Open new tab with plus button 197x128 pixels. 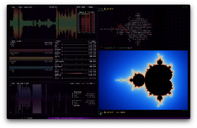pos(90,118)
